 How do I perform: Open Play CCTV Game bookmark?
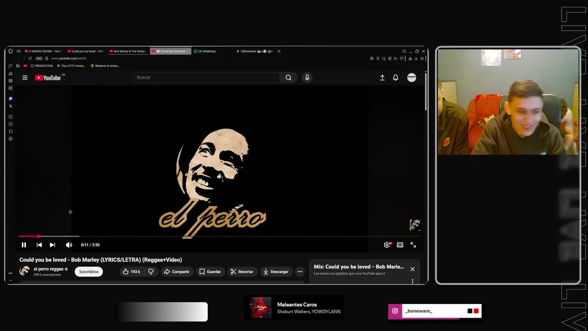(71, 66)
